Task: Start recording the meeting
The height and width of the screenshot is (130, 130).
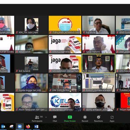Action: click(85, 119)
